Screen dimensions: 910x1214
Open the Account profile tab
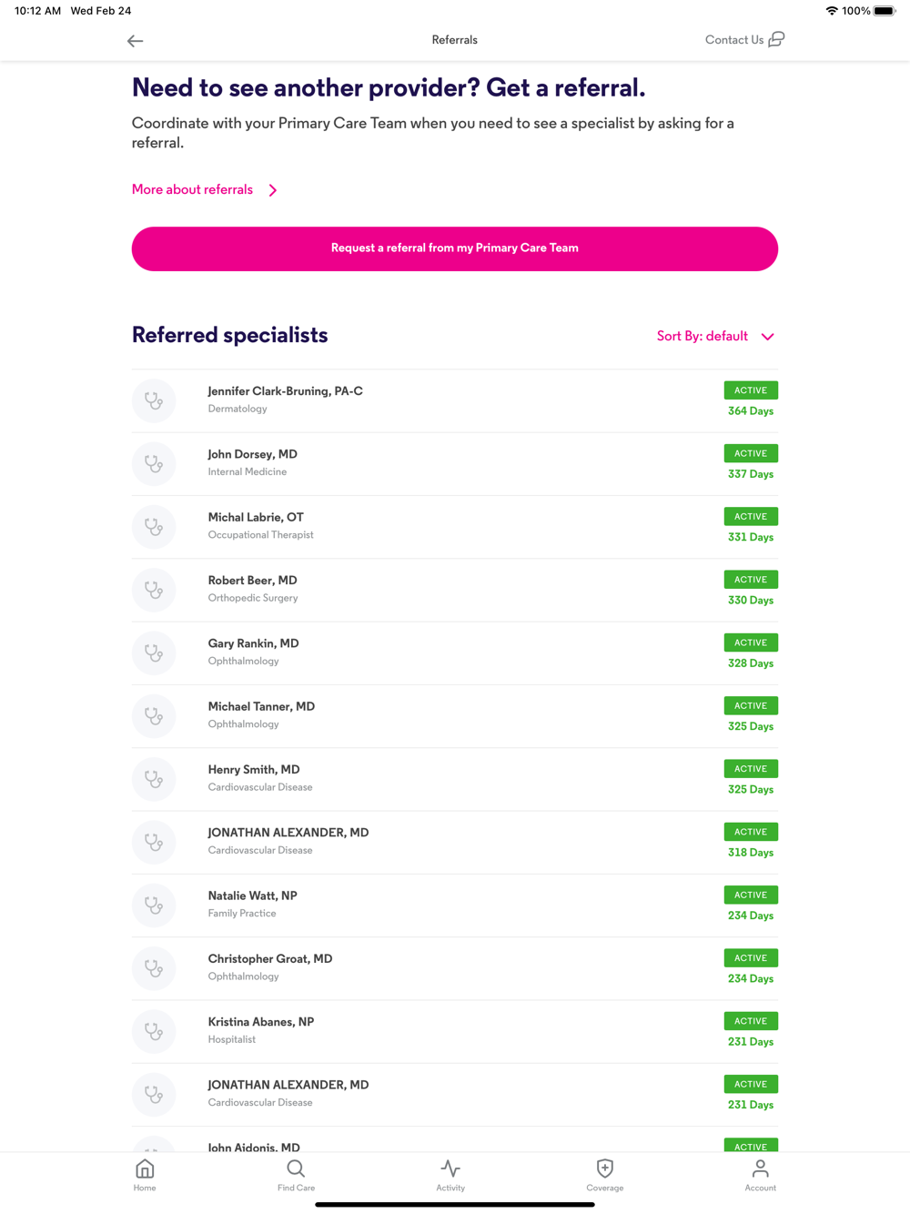[x=760, y=1174]
